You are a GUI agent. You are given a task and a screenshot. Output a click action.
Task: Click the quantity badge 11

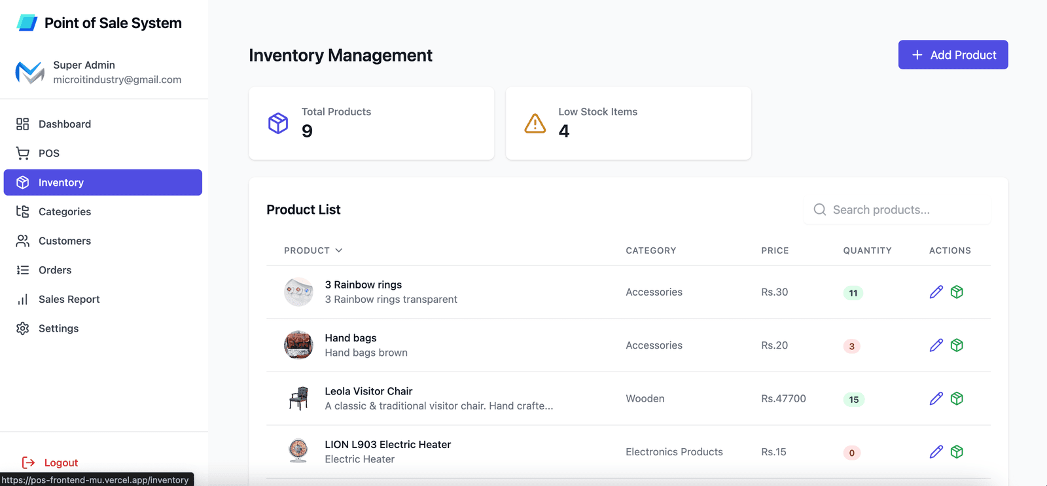coord(853,293)
